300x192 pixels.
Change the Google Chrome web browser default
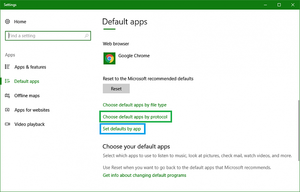tap(127, 58)
